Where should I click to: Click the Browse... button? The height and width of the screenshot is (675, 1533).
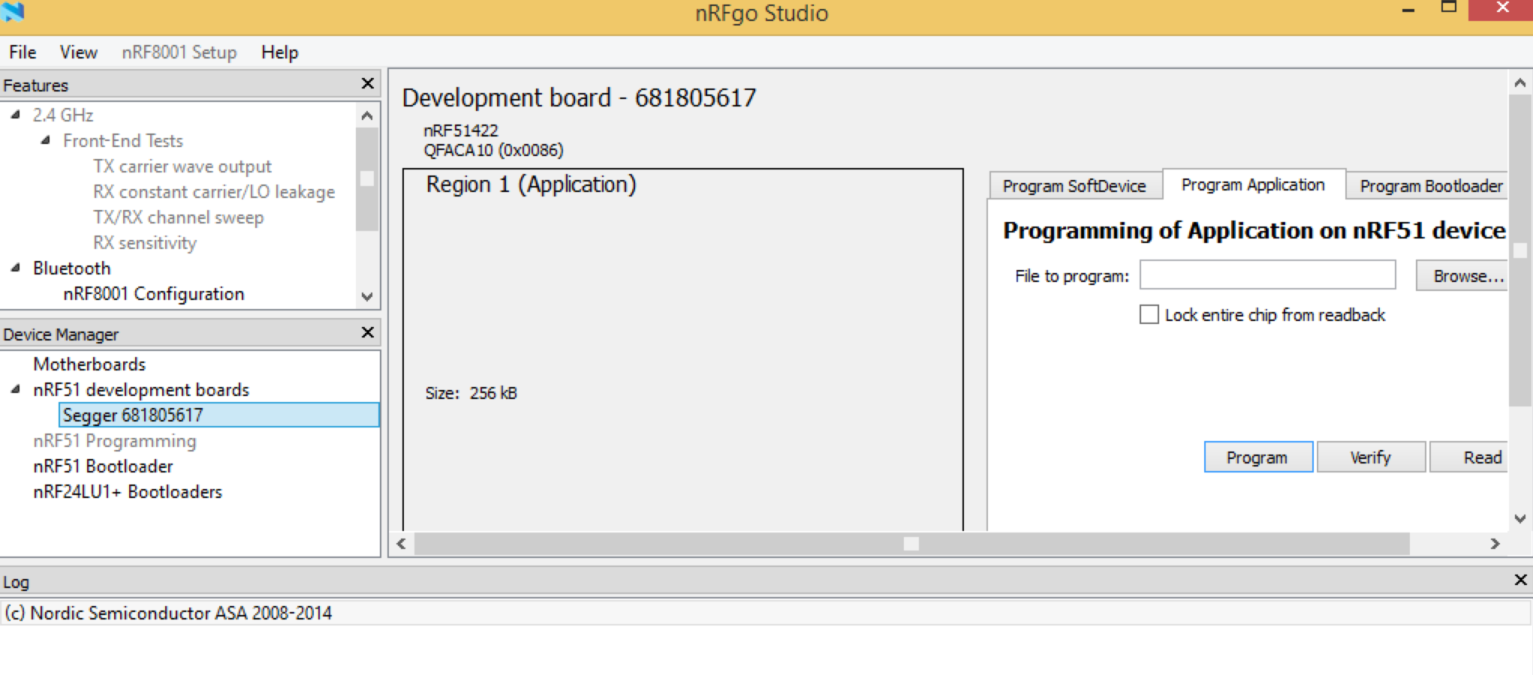point(1462,275)
